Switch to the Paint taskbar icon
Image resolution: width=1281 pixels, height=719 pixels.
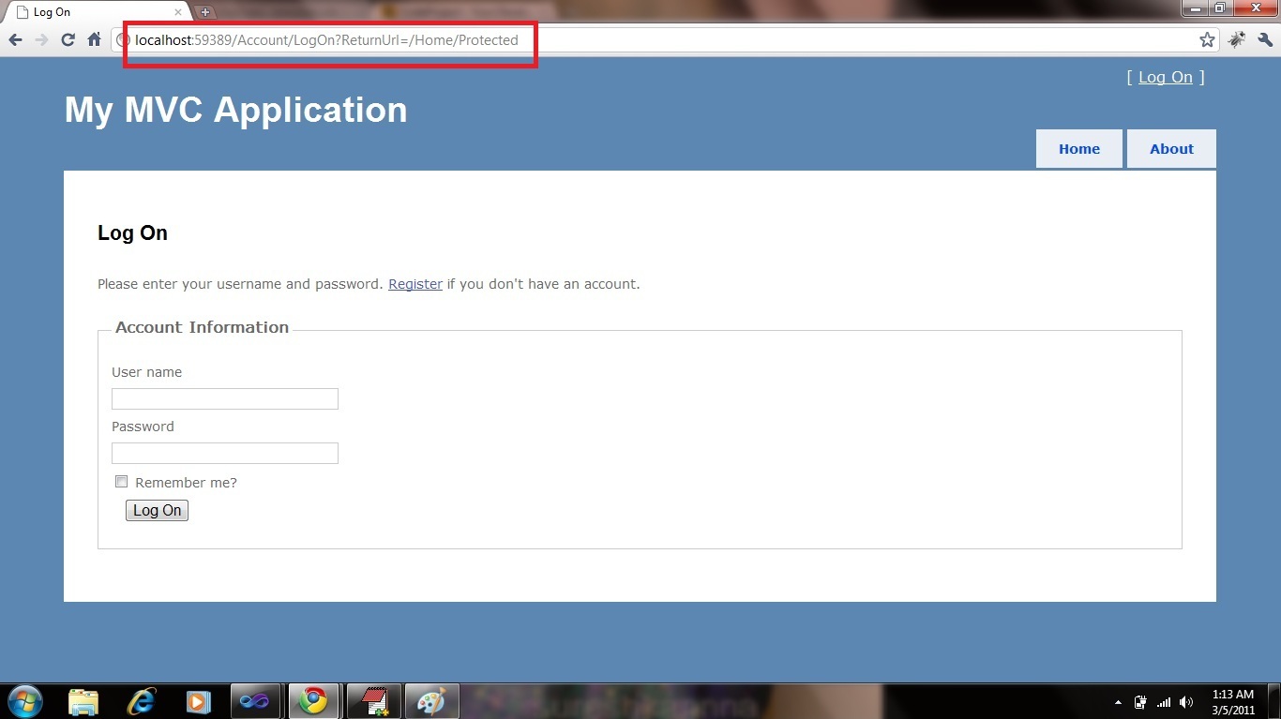[431, 701]
